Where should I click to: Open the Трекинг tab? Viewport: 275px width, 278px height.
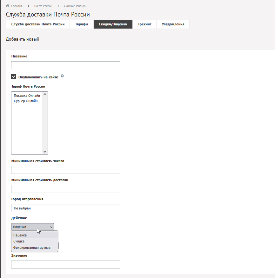(x=144, y=24)
